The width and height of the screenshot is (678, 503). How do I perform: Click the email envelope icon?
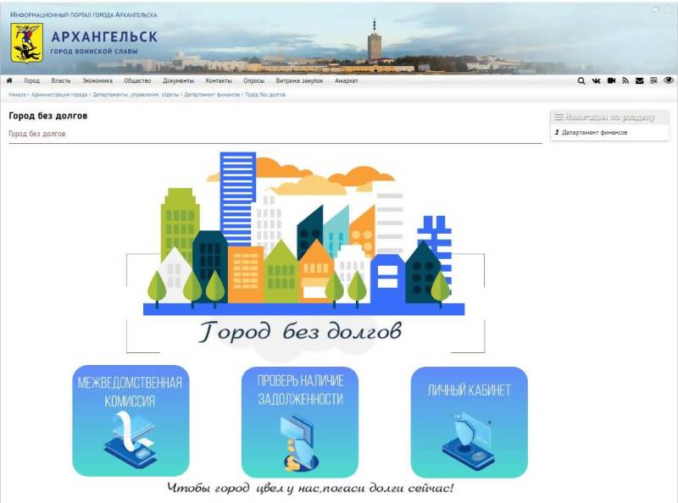640,81
